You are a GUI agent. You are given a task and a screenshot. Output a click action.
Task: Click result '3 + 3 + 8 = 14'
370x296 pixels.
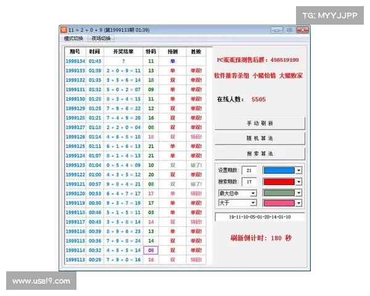123,221
